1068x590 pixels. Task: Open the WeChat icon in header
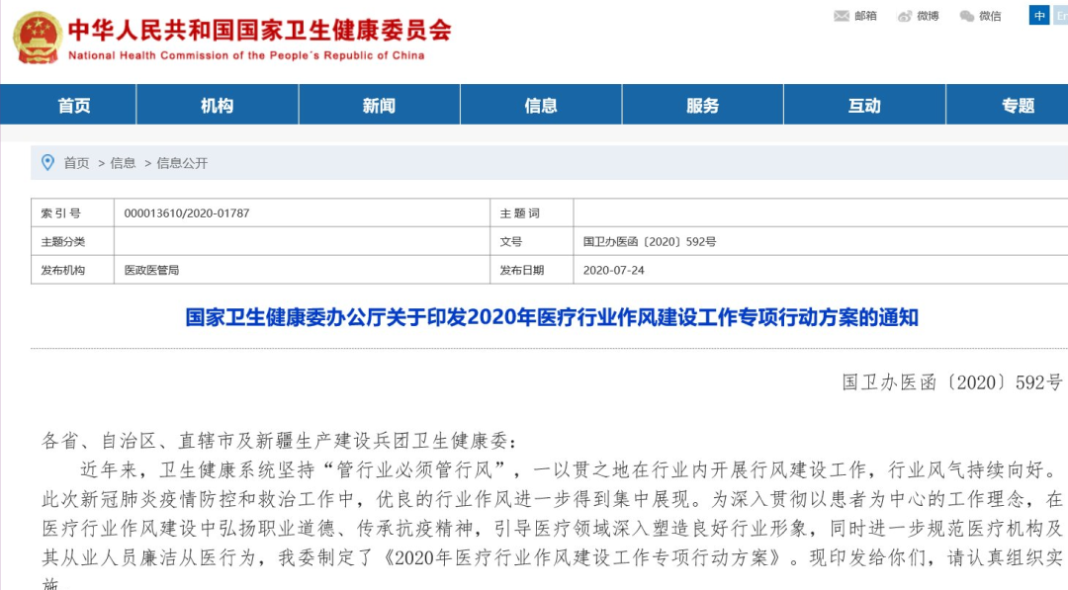(966, 16)
